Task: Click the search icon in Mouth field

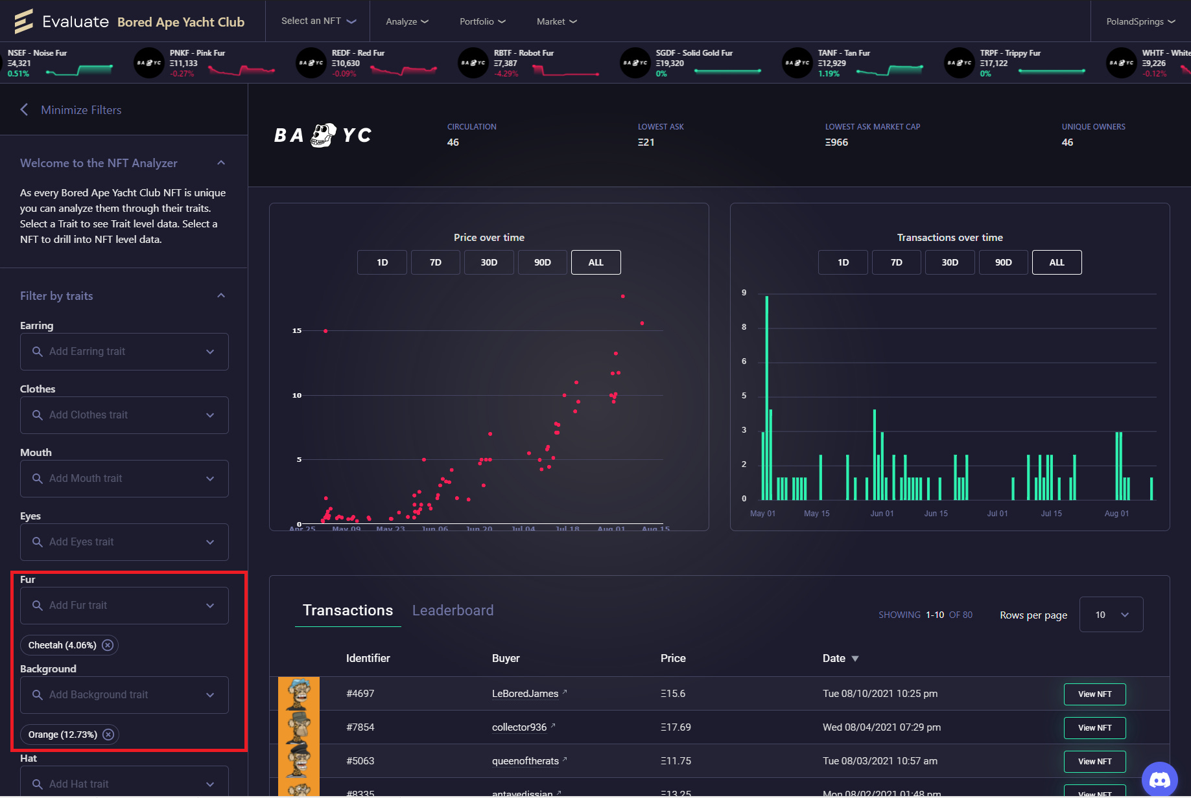Action: [x=38, y=479]
